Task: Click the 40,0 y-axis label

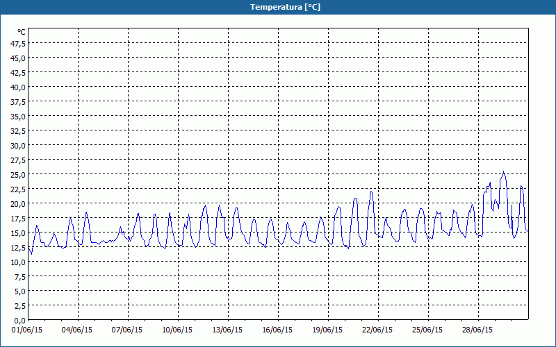Action: (18, 87)
